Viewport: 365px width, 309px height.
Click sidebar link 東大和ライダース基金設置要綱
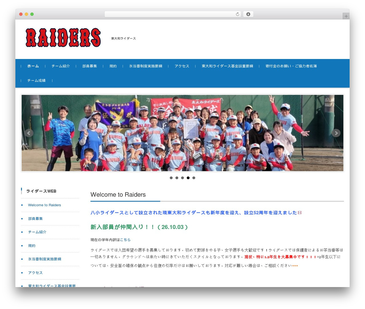[x=52, y=285]
